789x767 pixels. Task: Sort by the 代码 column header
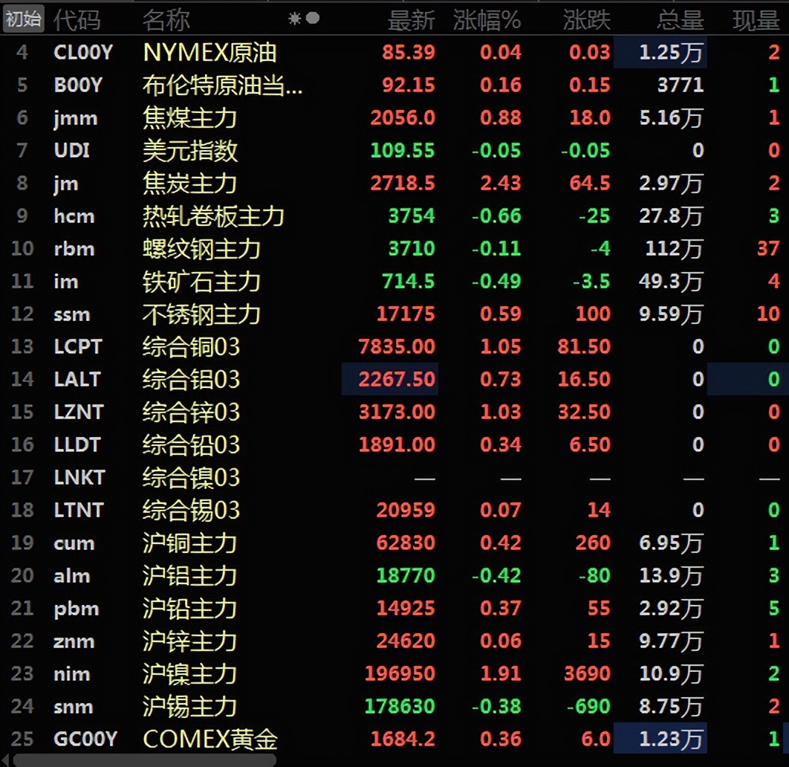77,20
